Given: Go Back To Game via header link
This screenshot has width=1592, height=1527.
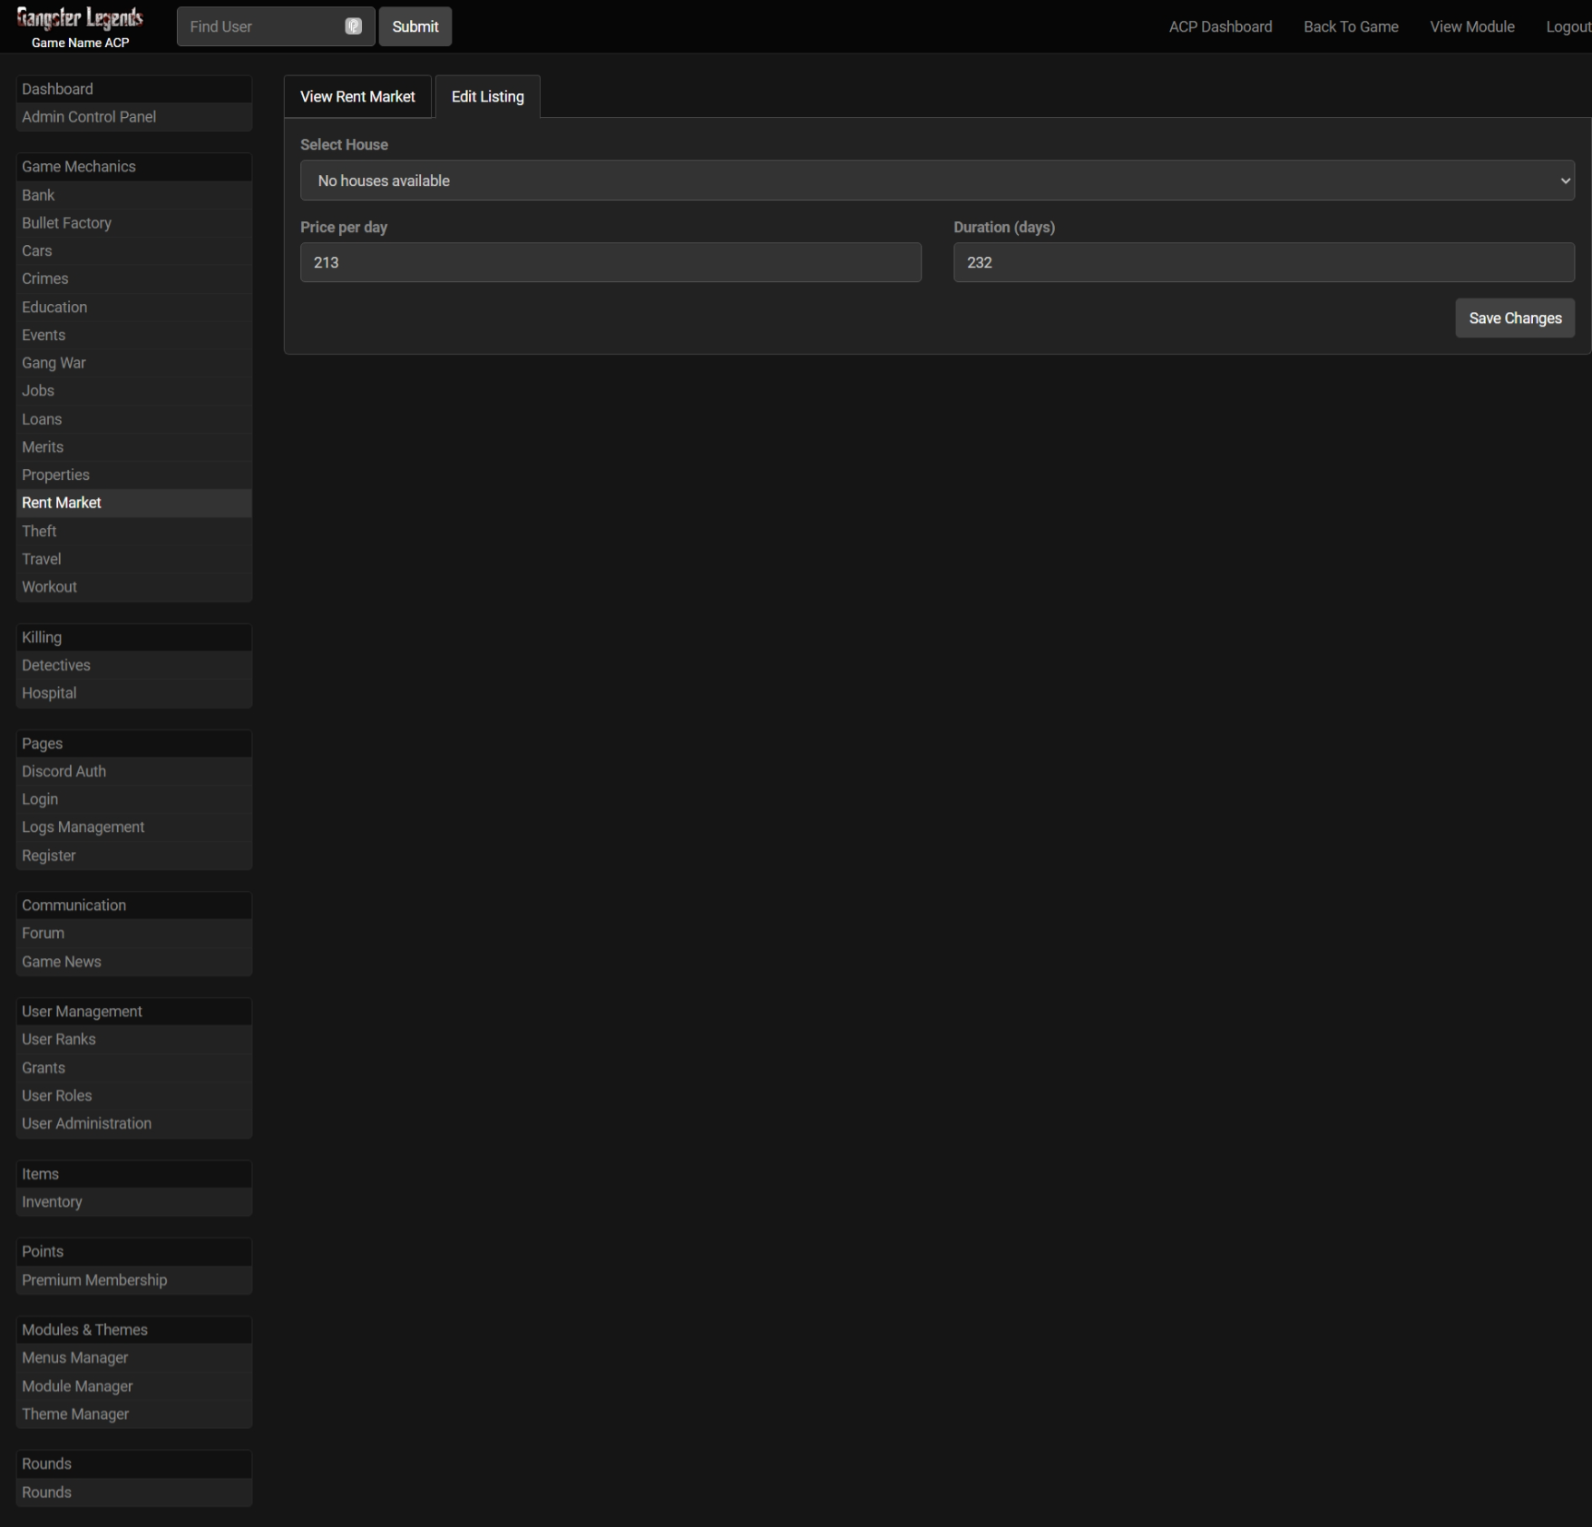Looking at the screenshot, I should [x=1351, y=26].
